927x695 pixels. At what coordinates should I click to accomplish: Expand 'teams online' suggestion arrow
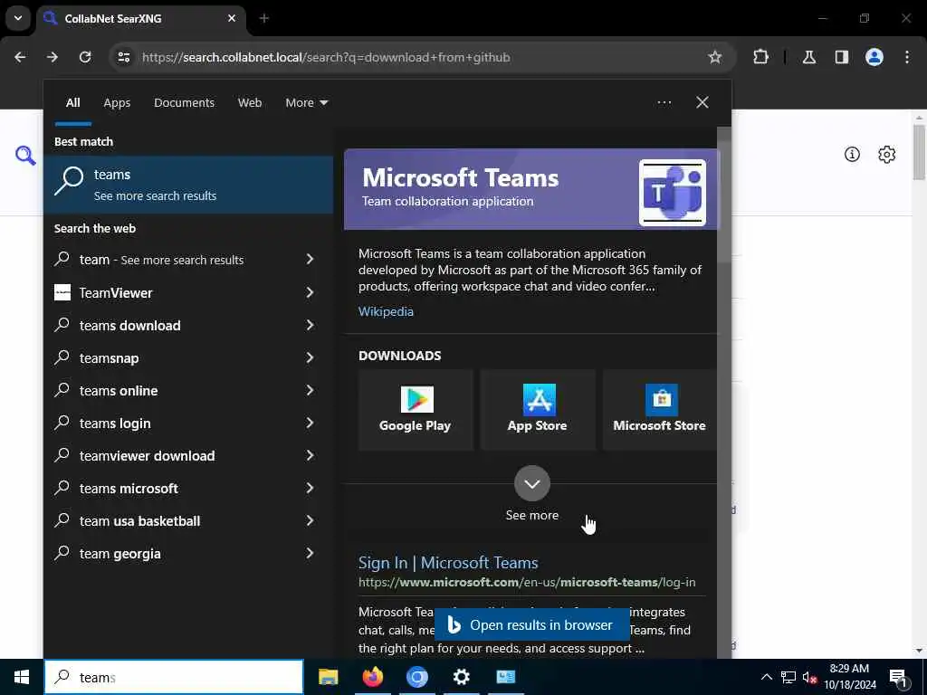[x=310, y=390]
